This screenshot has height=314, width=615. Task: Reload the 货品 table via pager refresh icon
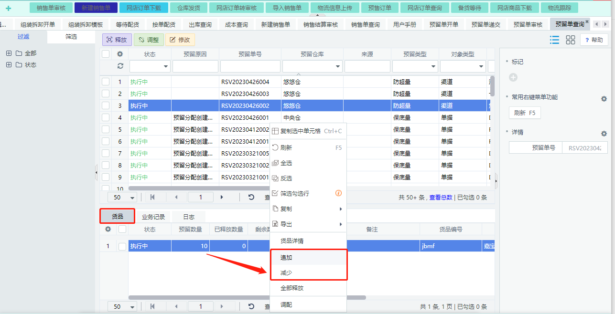[x=251, y=306]
